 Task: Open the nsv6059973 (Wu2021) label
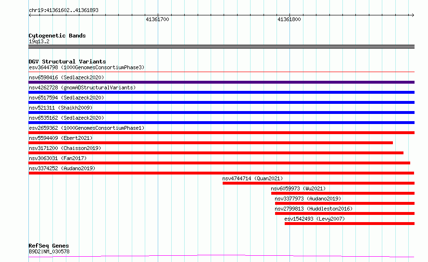[298, 188]
